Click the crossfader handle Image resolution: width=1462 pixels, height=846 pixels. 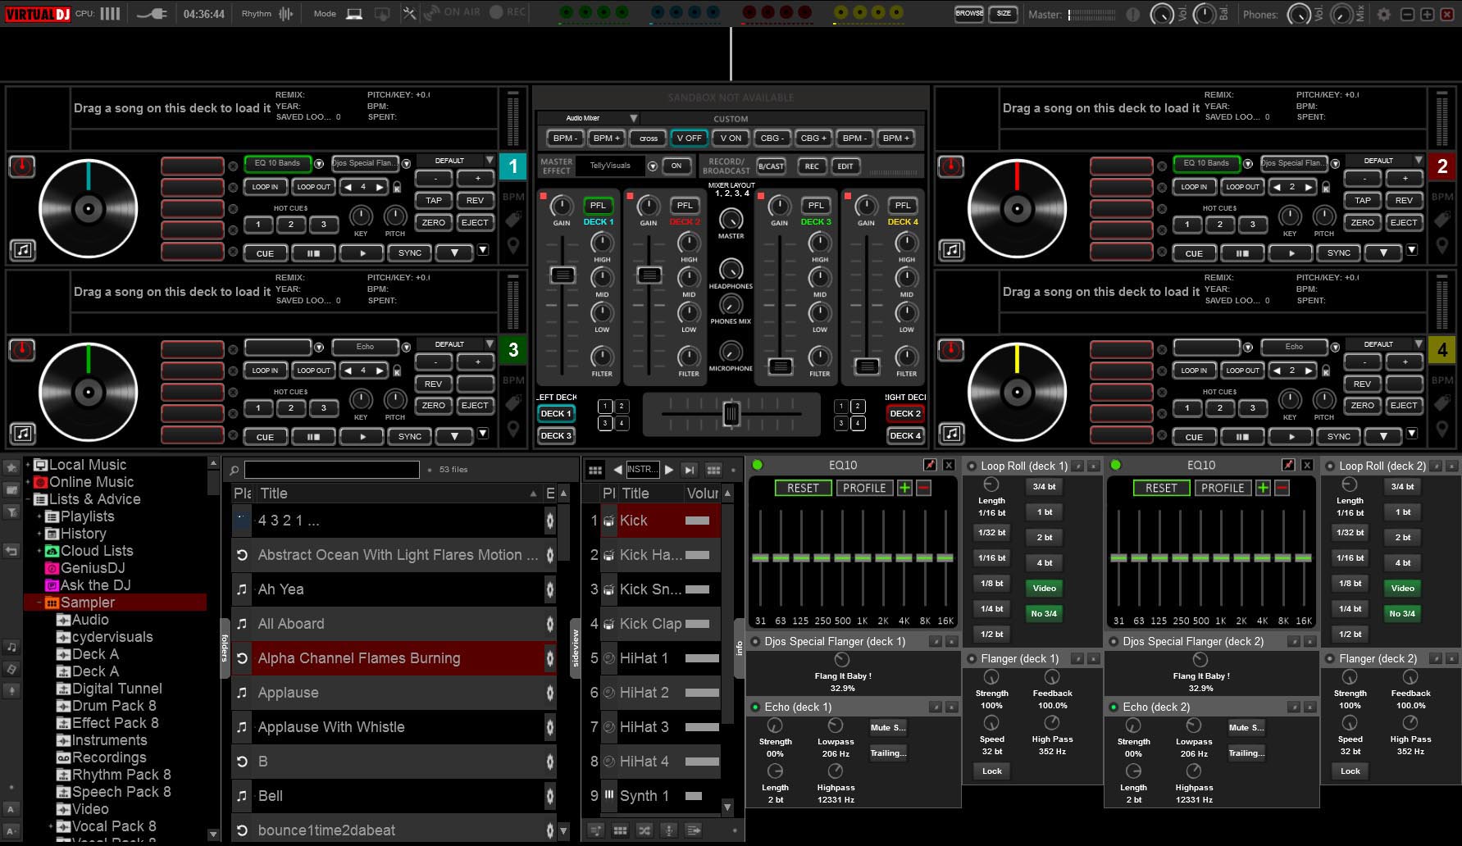pyautogui.click(x=731, y=414)
